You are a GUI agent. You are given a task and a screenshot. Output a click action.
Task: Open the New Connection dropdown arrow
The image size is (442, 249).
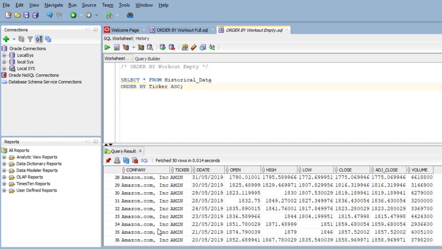pos(14,39)
